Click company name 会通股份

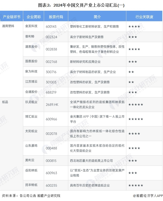pyautogui.click(x=31, y=92)
